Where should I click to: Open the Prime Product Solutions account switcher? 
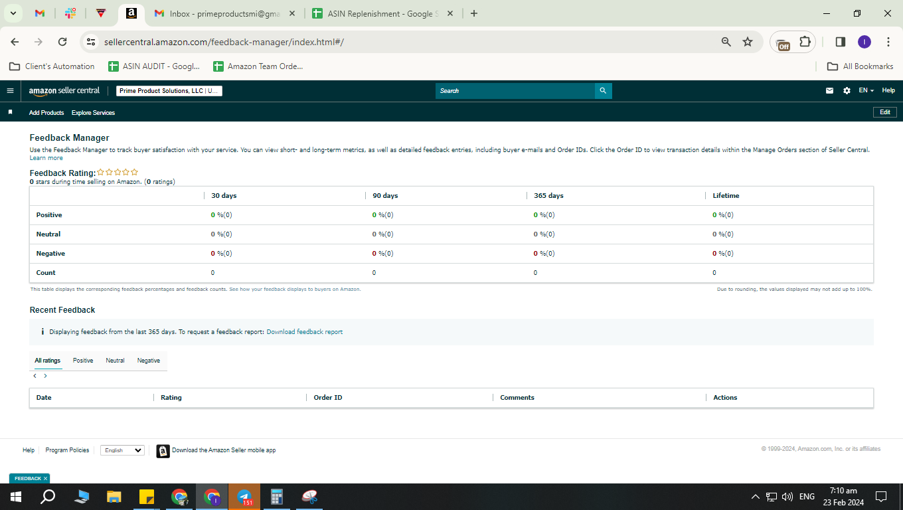[169, 91]
